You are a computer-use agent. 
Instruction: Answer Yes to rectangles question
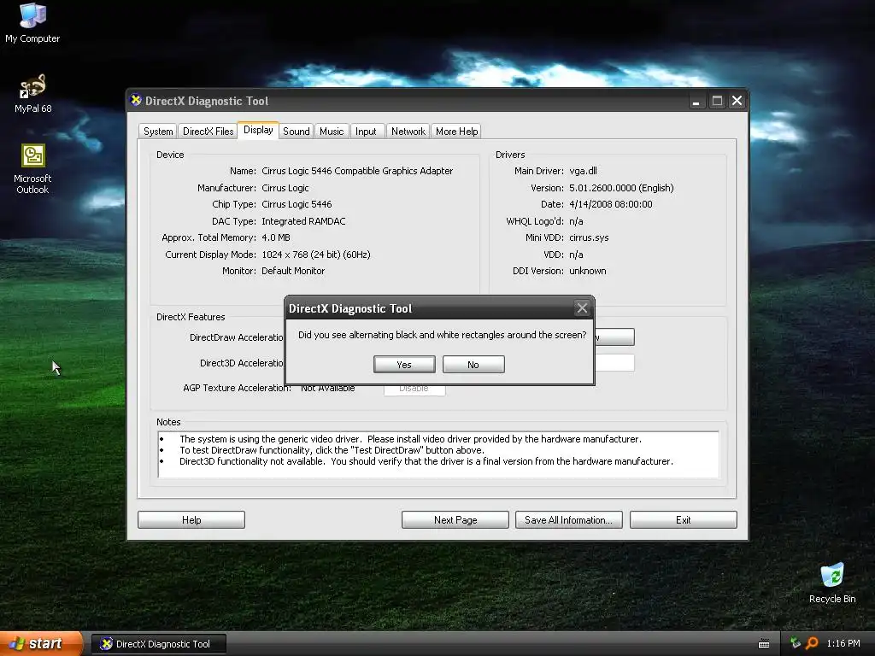[x=404, y=364]
